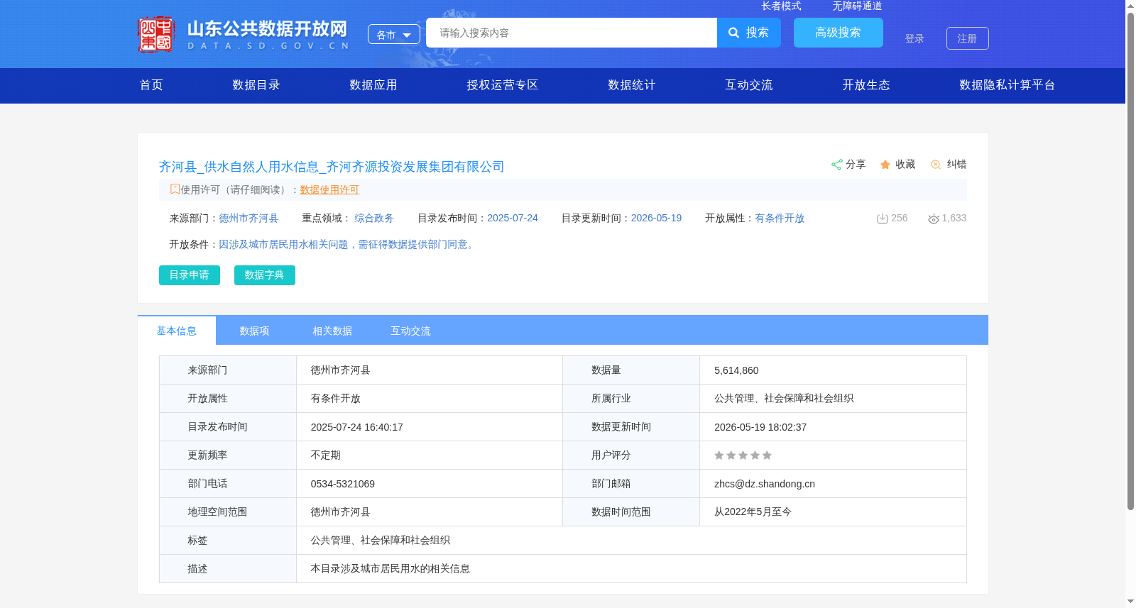Click the star favorite icon
Screen dimensions: 1136x608
(x=885, y=165)
